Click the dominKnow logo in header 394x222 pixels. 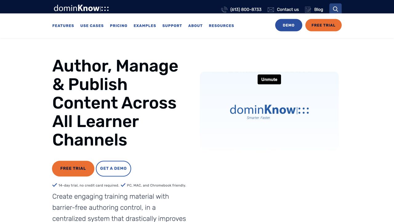81,8
